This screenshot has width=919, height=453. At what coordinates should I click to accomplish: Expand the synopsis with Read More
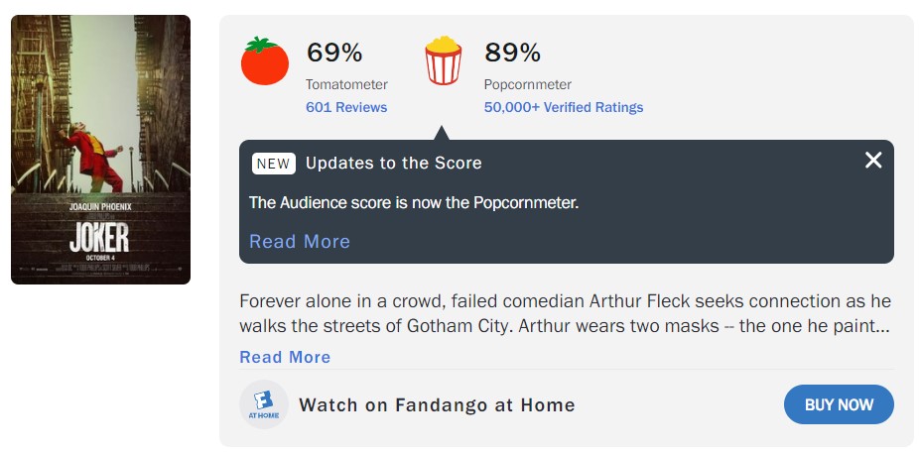pos(285,357)
